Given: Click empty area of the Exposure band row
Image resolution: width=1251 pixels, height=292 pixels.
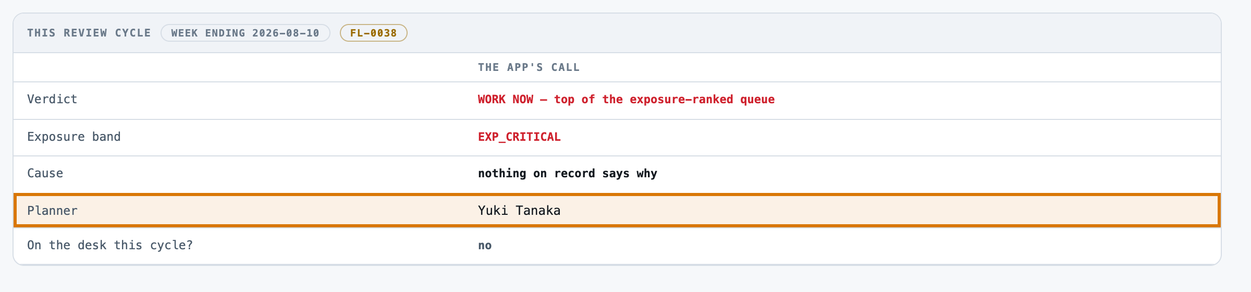Looking at the screenshot, I should click(886, 137).
